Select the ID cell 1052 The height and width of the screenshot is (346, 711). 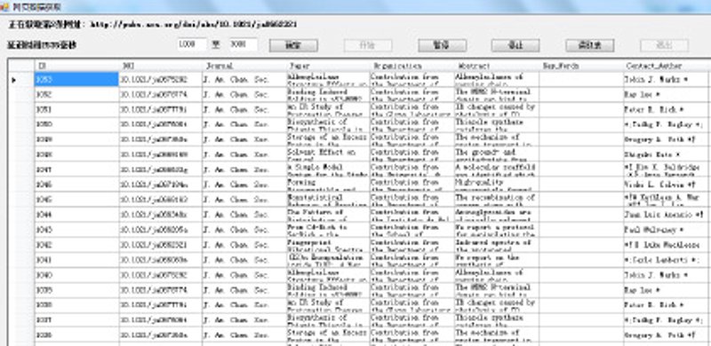(x=76, y=95)
